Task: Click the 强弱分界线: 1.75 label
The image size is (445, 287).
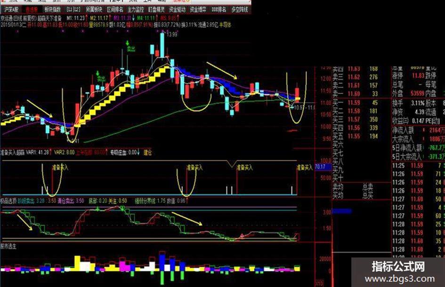Action: point(150,201)
